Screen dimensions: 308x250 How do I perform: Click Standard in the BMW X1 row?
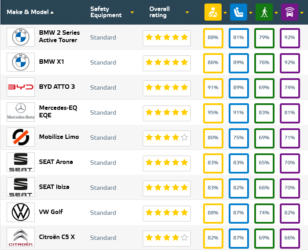(x=103, y=62)
